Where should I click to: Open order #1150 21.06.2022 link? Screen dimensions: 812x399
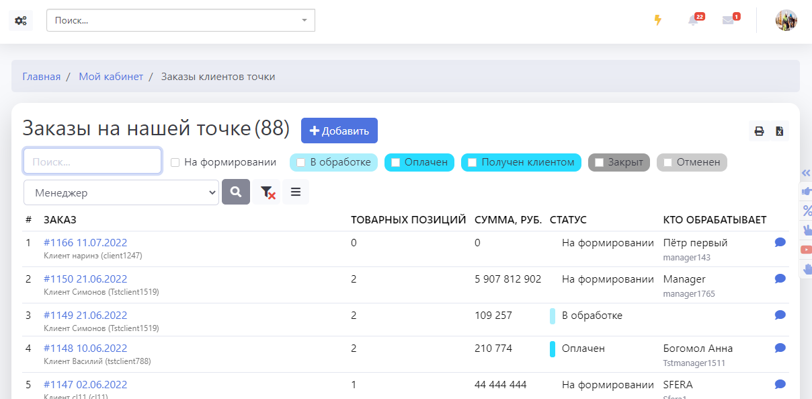[85, 279]
